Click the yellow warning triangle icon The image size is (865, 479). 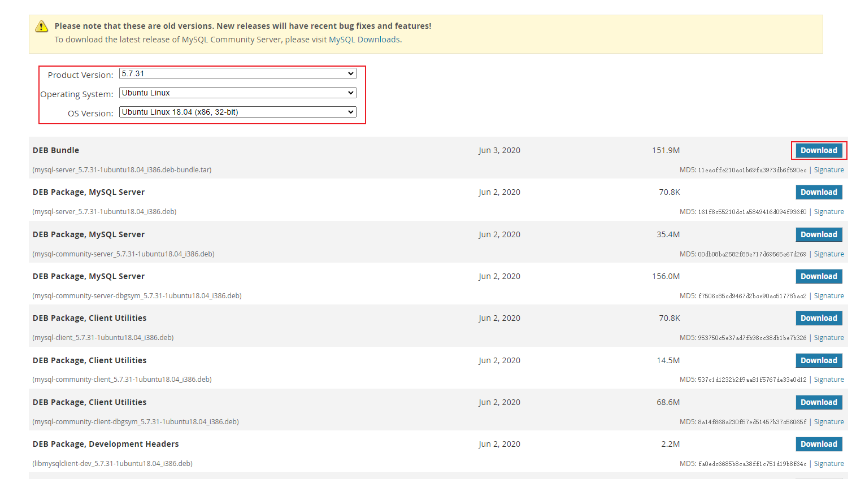[42, 27]
